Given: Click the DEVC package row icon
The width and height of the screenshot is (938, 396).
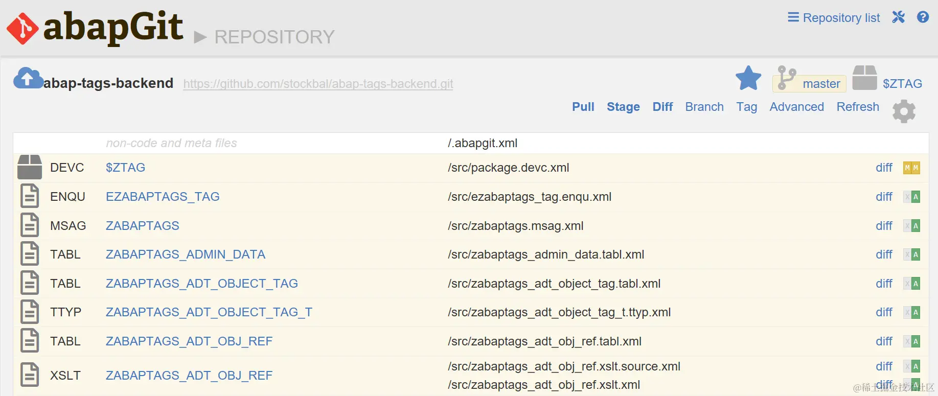Looking at the screenshot, I should click(x=30, y=167).
